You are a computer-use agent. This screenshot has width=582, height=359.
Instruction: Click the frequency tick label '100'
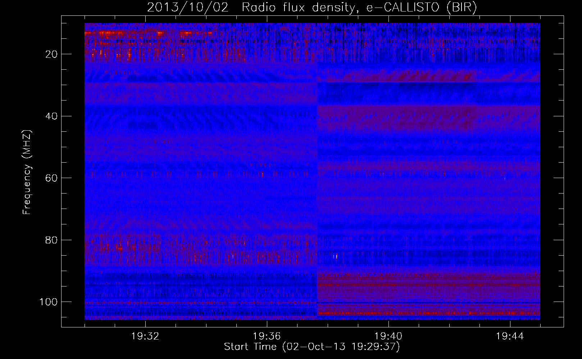49,302
